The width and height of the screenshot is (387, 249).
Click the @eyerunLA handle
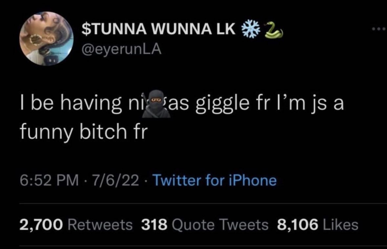pyautogui.click(x=121, y=50)
